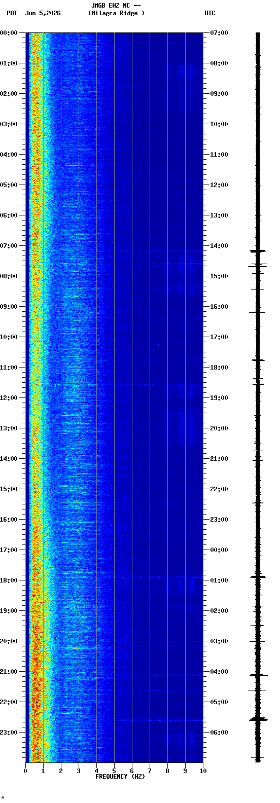Click the PDT time label '07:00'
Screen dimensions: 280x803
tap(9, 246)
